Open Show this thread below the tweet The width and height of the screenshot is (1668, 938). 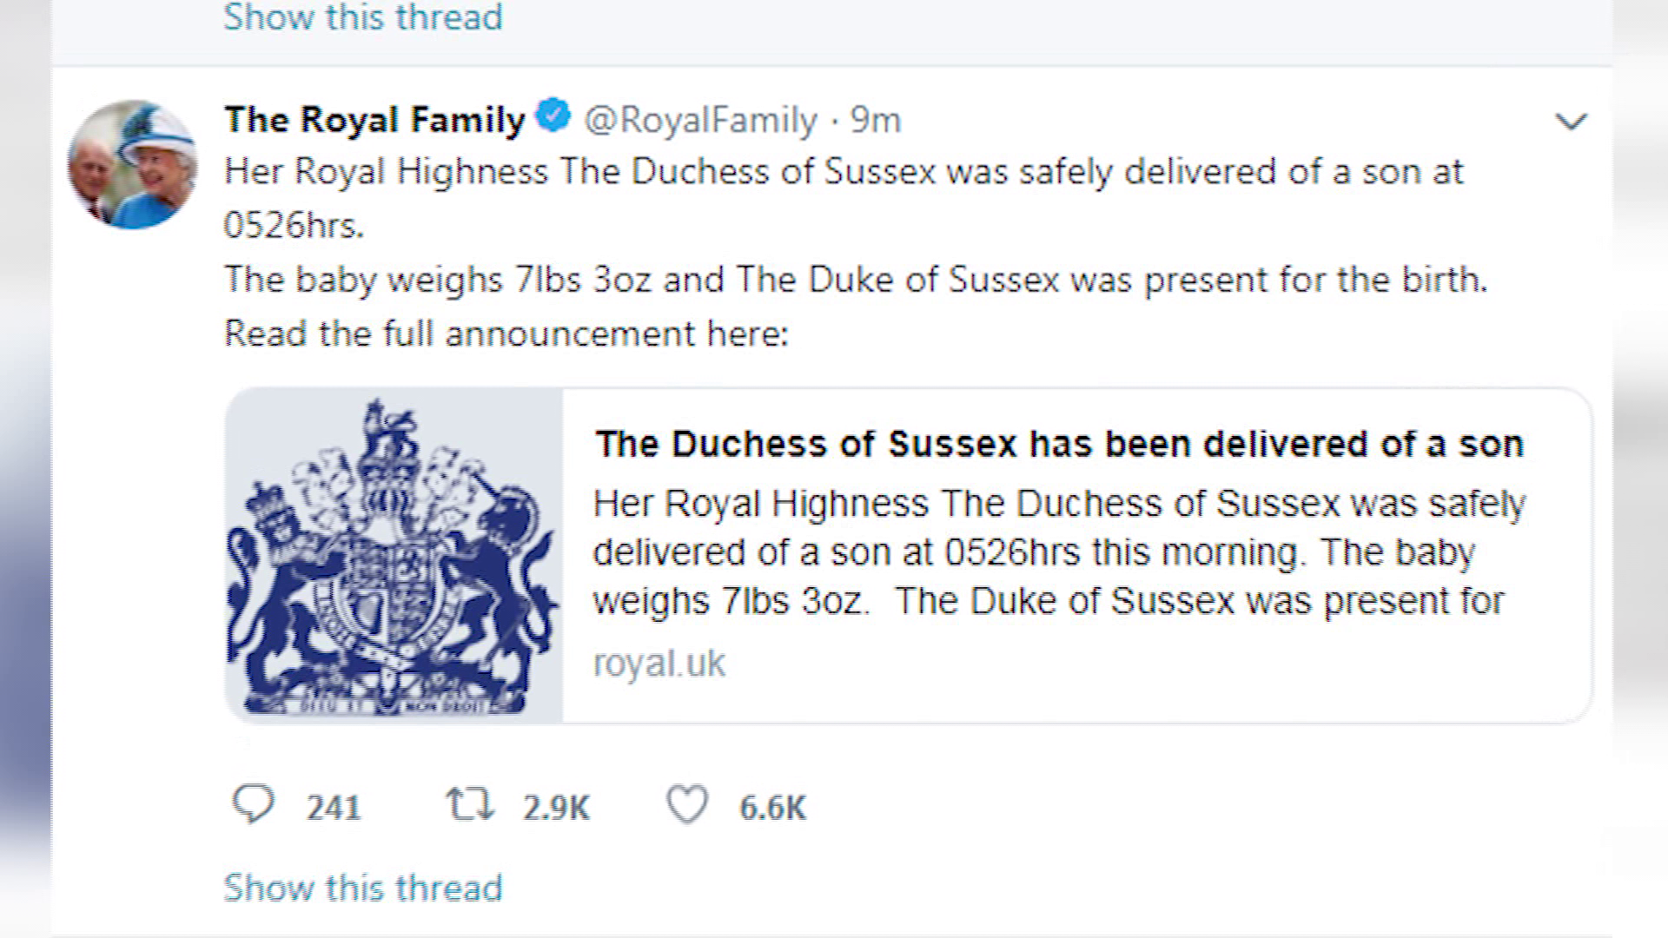click(x=363, y=888)
